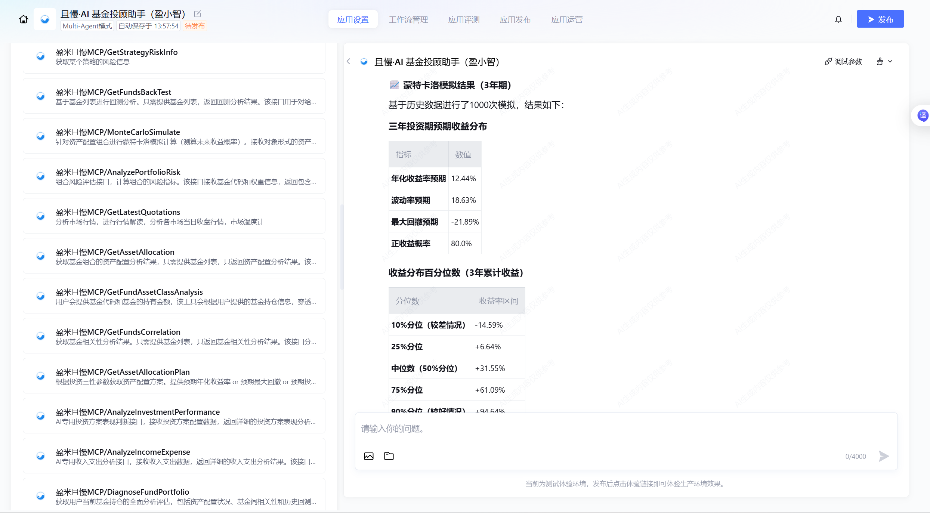
Task: Select the GetFundsBackTest MCP tool
Action: click(174, 96)
